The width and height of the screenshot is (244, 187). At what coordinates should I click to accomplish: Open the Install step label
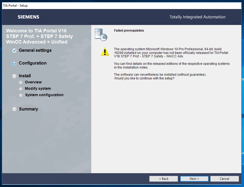(25, 76)
